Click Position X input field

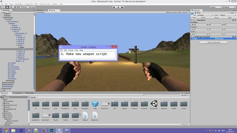click(x=200, y=25)
